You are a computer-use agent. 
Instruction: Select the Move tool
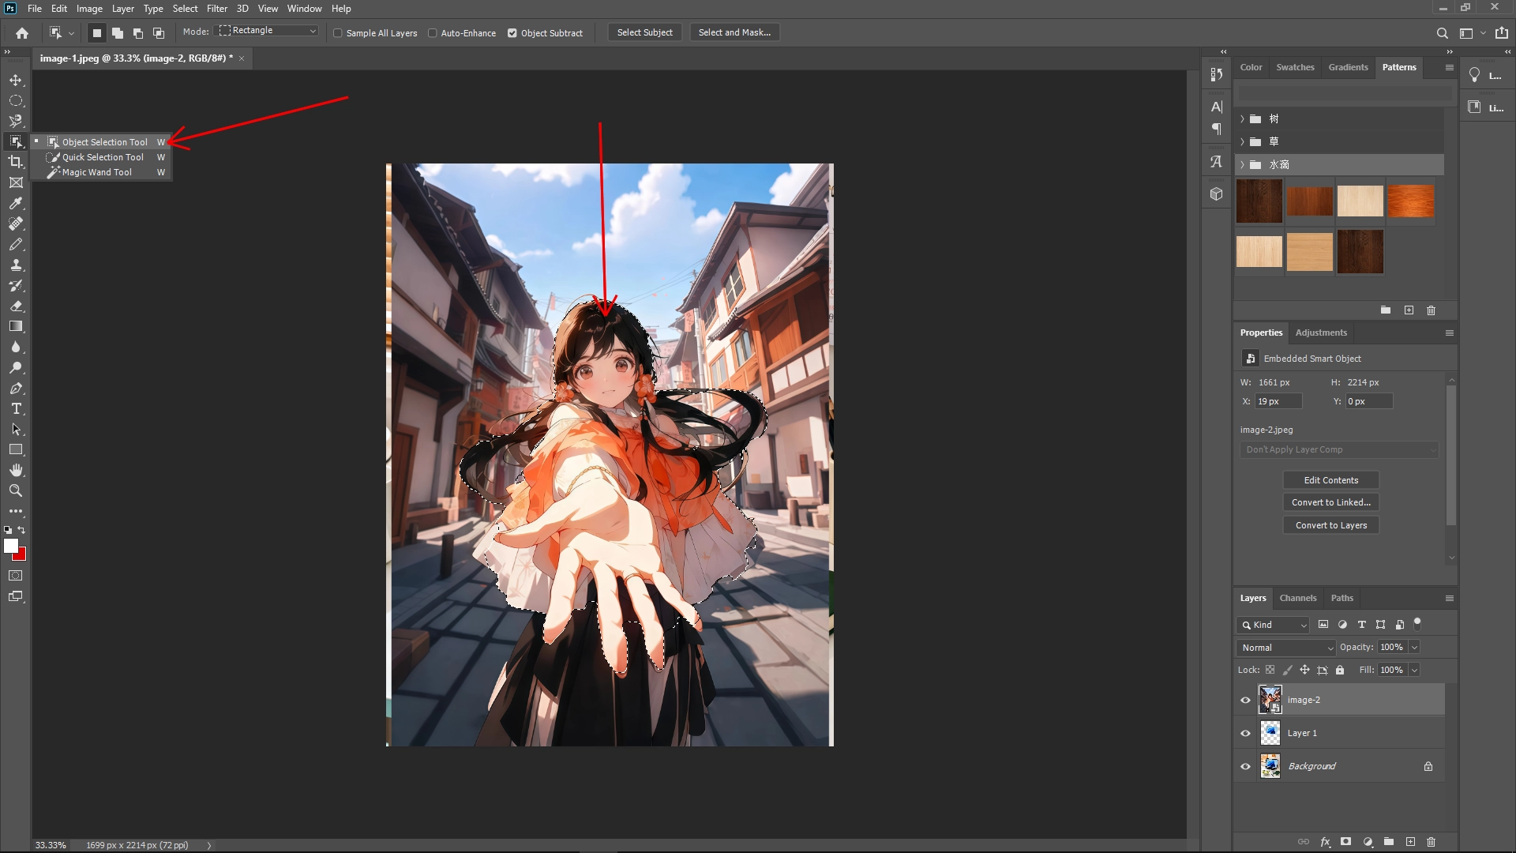pos(16,80)
